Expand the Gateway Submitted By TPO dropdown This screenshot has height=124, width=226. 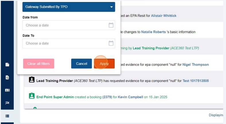pos(69,7)
